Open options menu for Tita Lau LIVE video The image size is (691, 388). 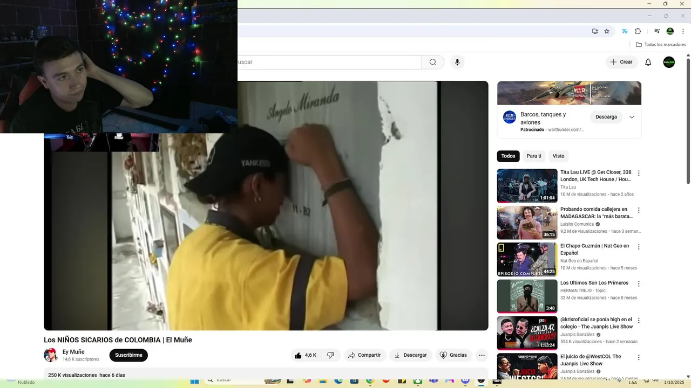point(639,174)
